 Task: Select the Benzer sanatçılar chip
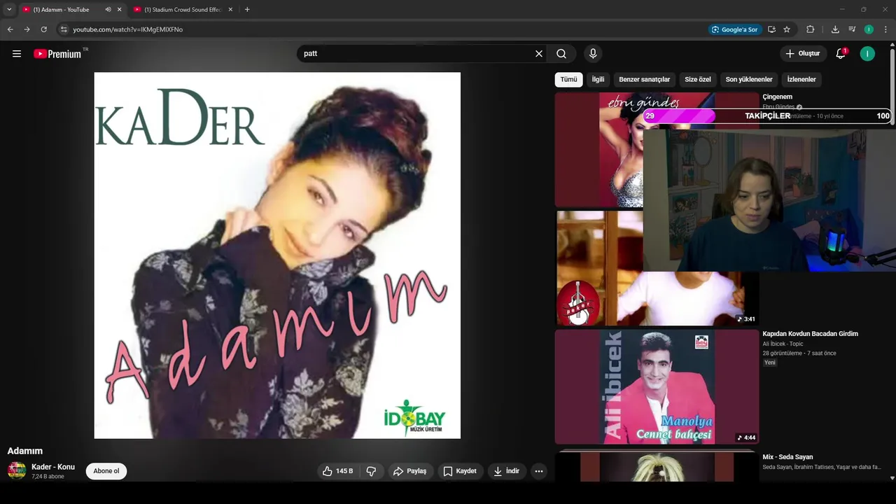click(x=644, y=80)
